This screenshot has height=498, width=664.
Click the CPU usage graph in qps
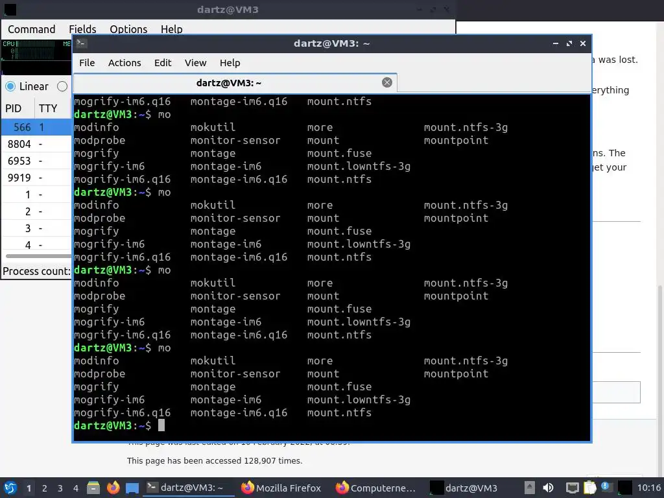[x=29, y=50]
